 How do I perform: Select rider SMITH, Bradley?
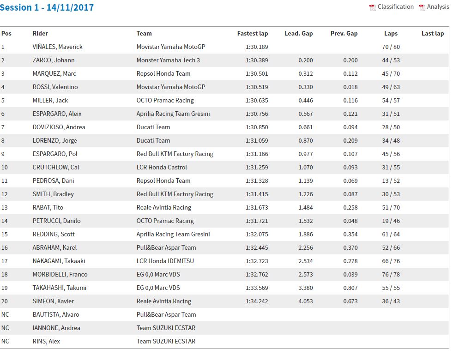coord(53,194)
